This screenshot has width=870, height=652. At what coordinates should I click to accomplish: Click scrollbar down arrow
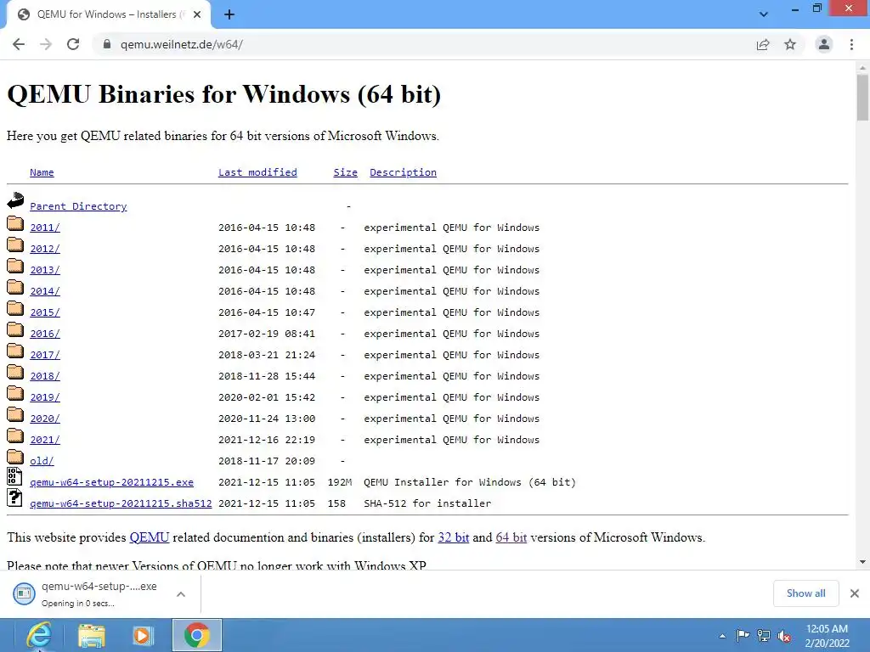pyautogui.click(x=862, y=562)
